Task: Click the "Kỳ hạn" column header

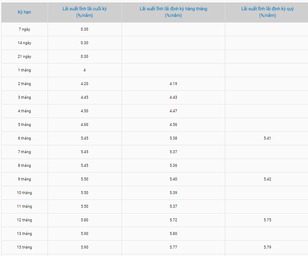Action: [x=24, y=12]
